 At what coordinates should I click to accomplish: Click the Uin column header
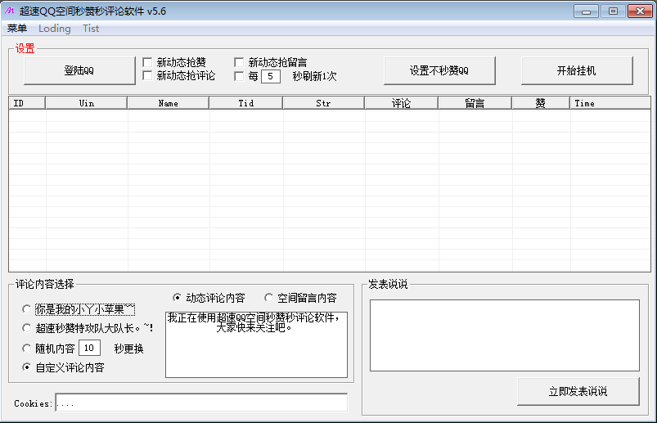pos(86,103)
